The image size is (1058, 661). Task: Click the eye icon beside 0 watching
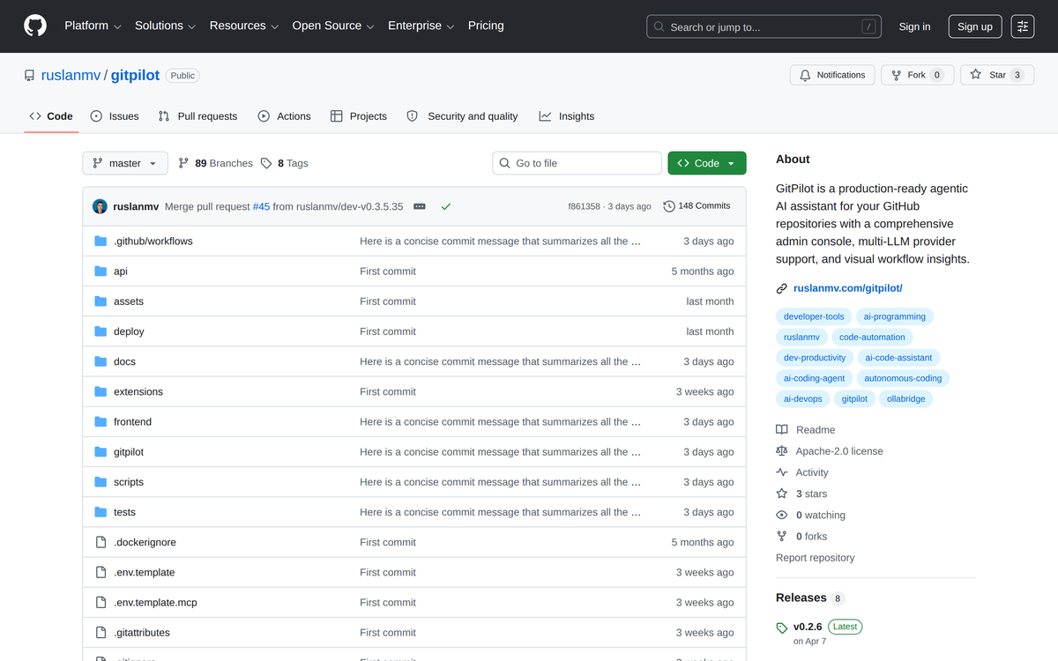pyautogui.click(x=782, y=515)
